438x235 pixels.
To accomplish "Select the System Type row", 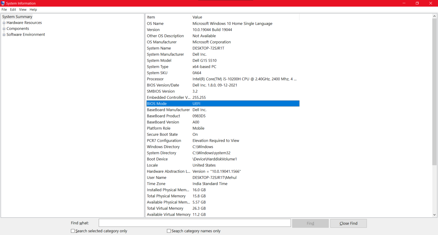I will click(223, 67).
